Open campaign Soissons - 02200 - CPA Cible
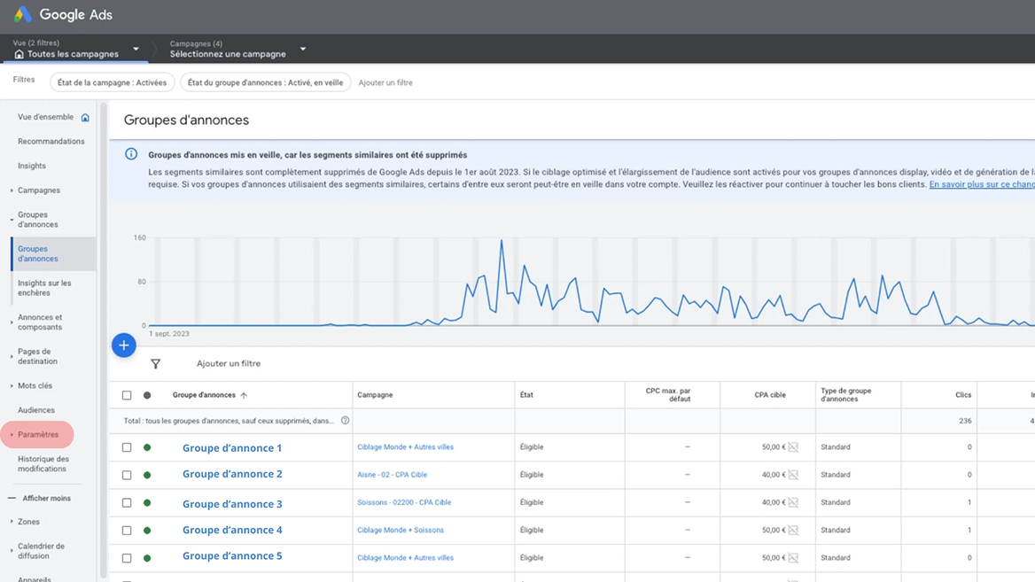1035x582 pixels. click(404, 502)
